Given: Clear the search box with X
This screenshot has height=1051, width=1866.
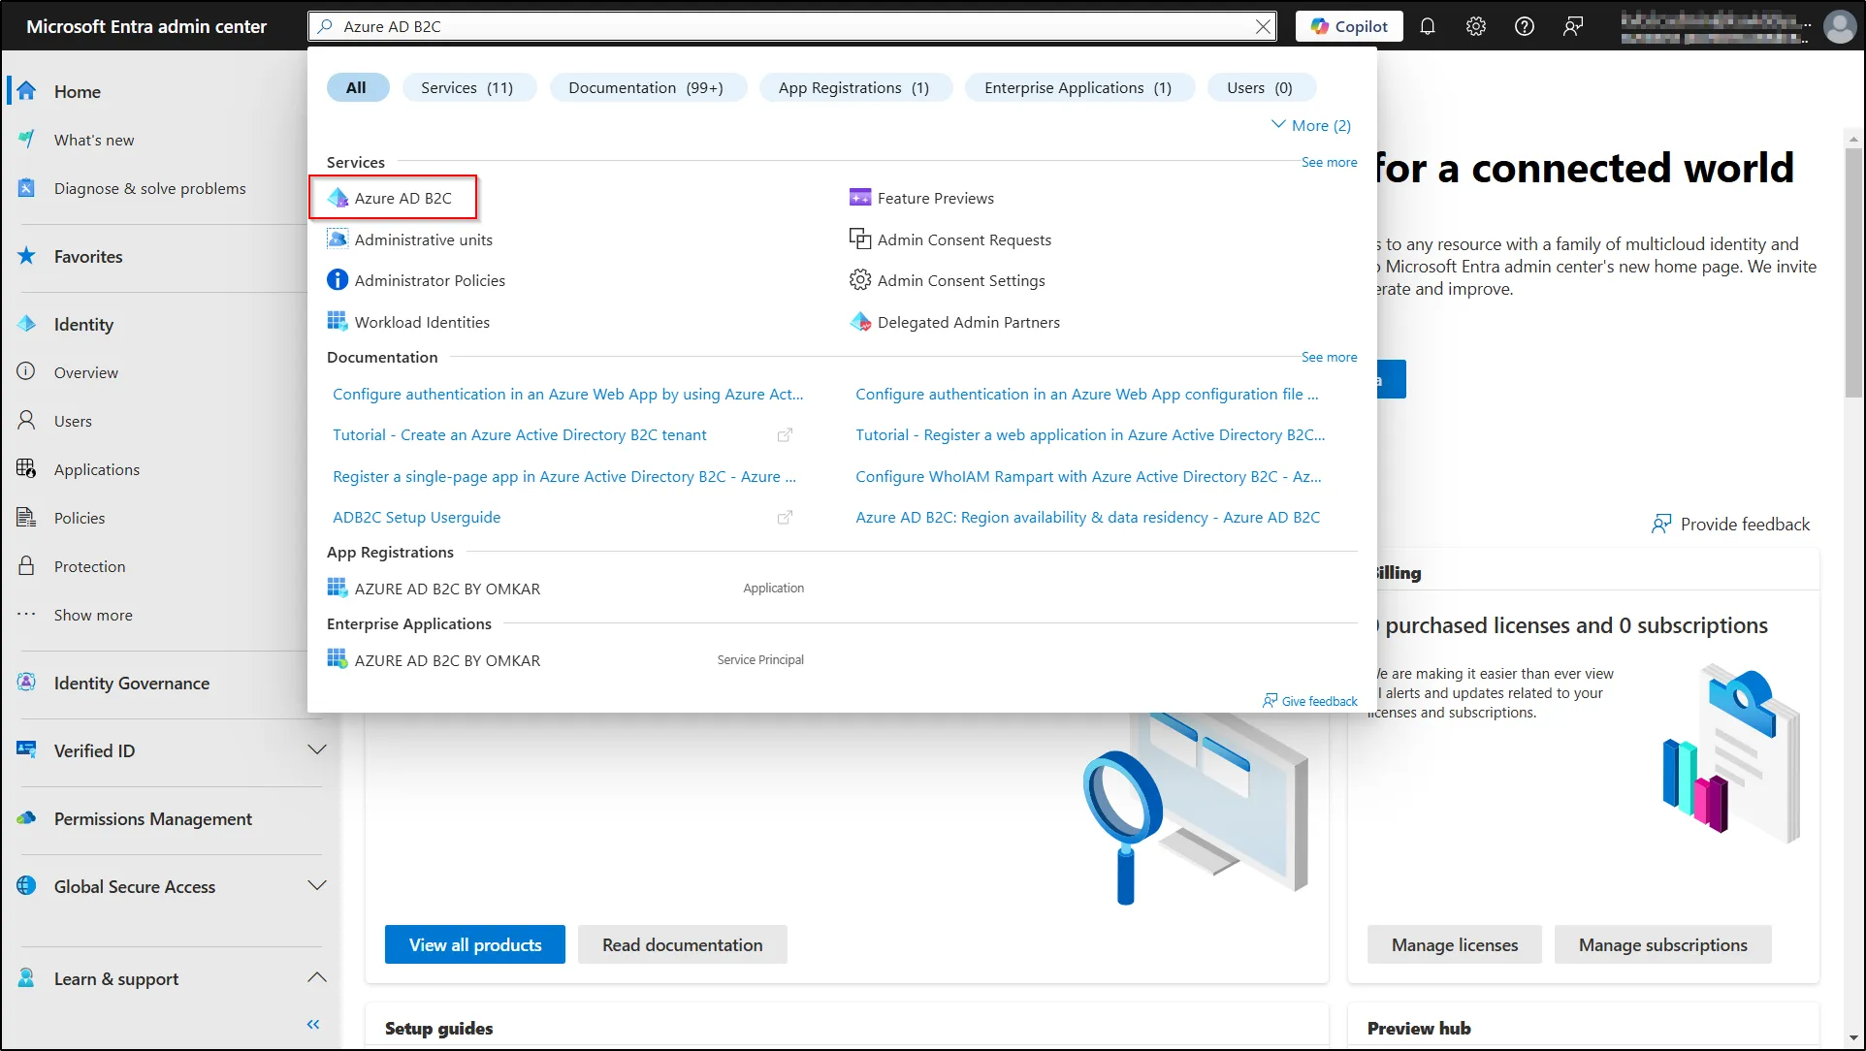Looking at the screenshot, I should tap(1263, 26).
